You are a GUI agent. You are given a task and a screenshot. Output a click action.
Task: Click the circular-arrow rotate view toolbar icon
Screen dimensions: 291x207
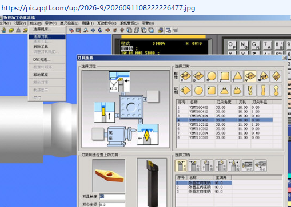tap(100, 30)
